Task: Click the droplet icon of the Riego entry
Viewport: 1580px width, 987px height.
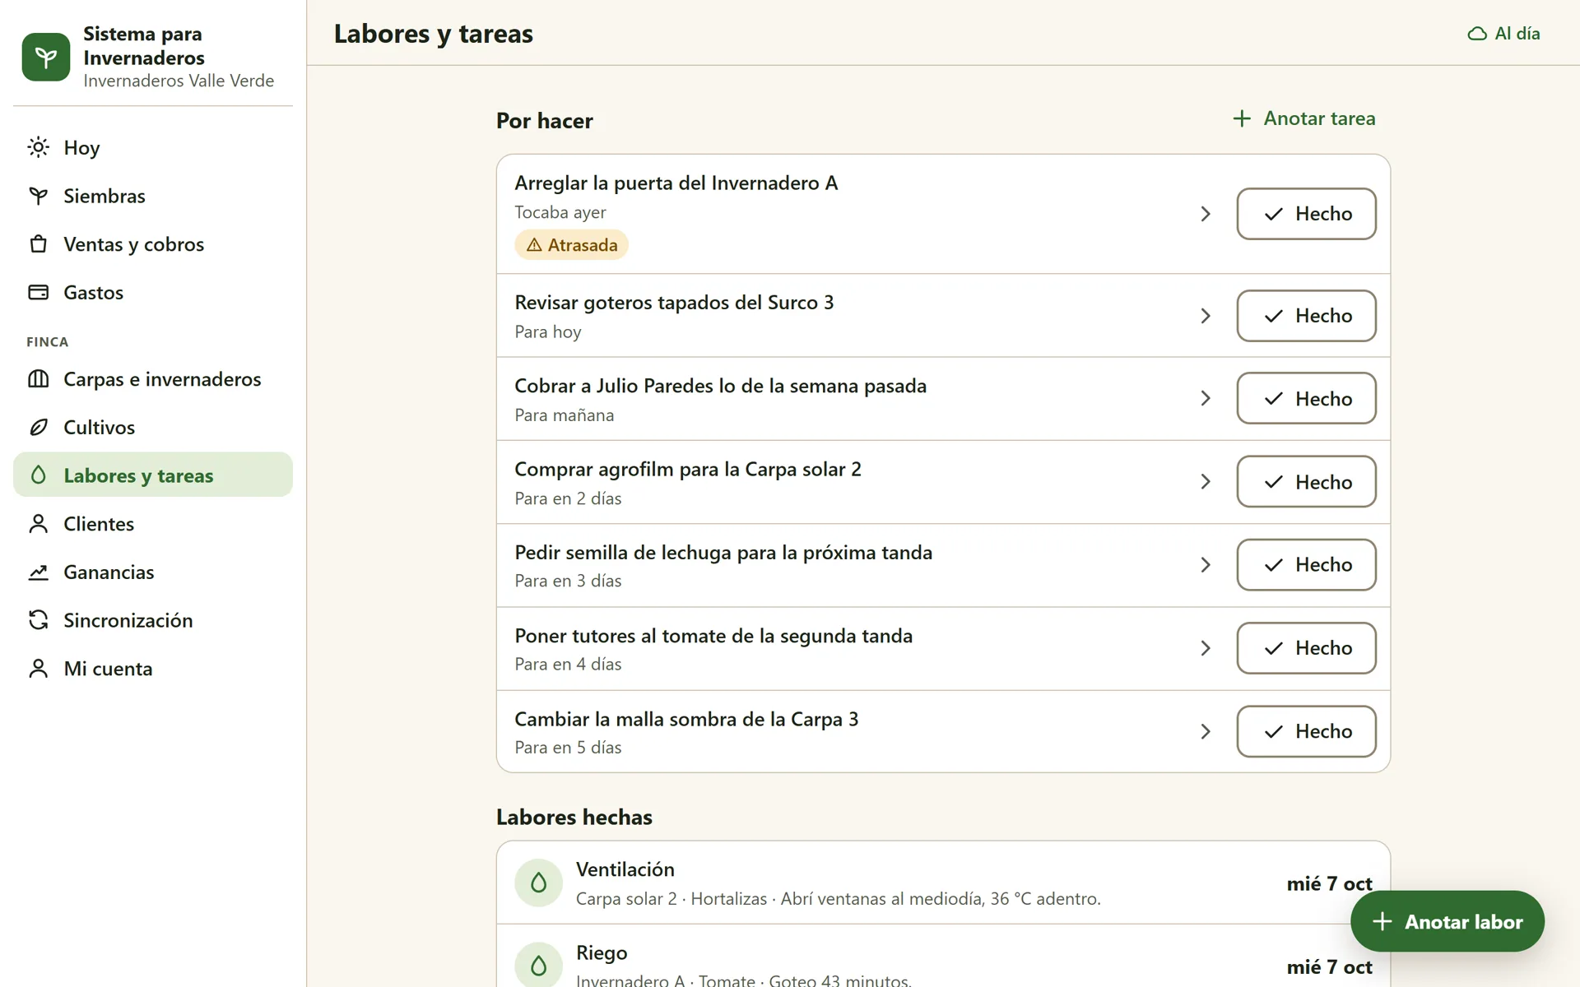Action: (538, 965)
